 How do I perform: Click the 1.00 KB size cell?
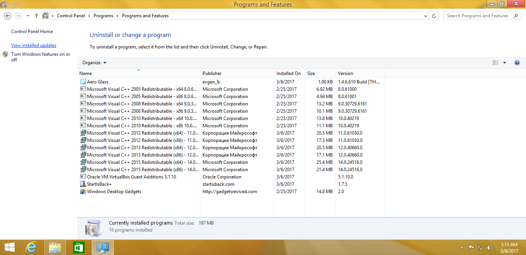pyautogui.click(x=325, y=82)
